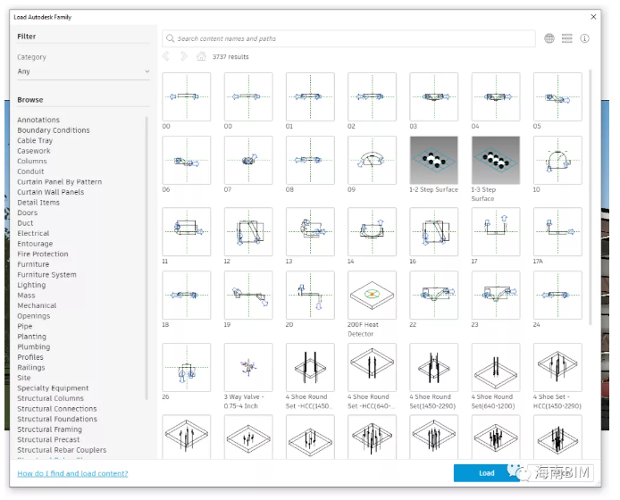620x500 pixels.
Task: Browse the Conduit category
Action: click(30, 171)
